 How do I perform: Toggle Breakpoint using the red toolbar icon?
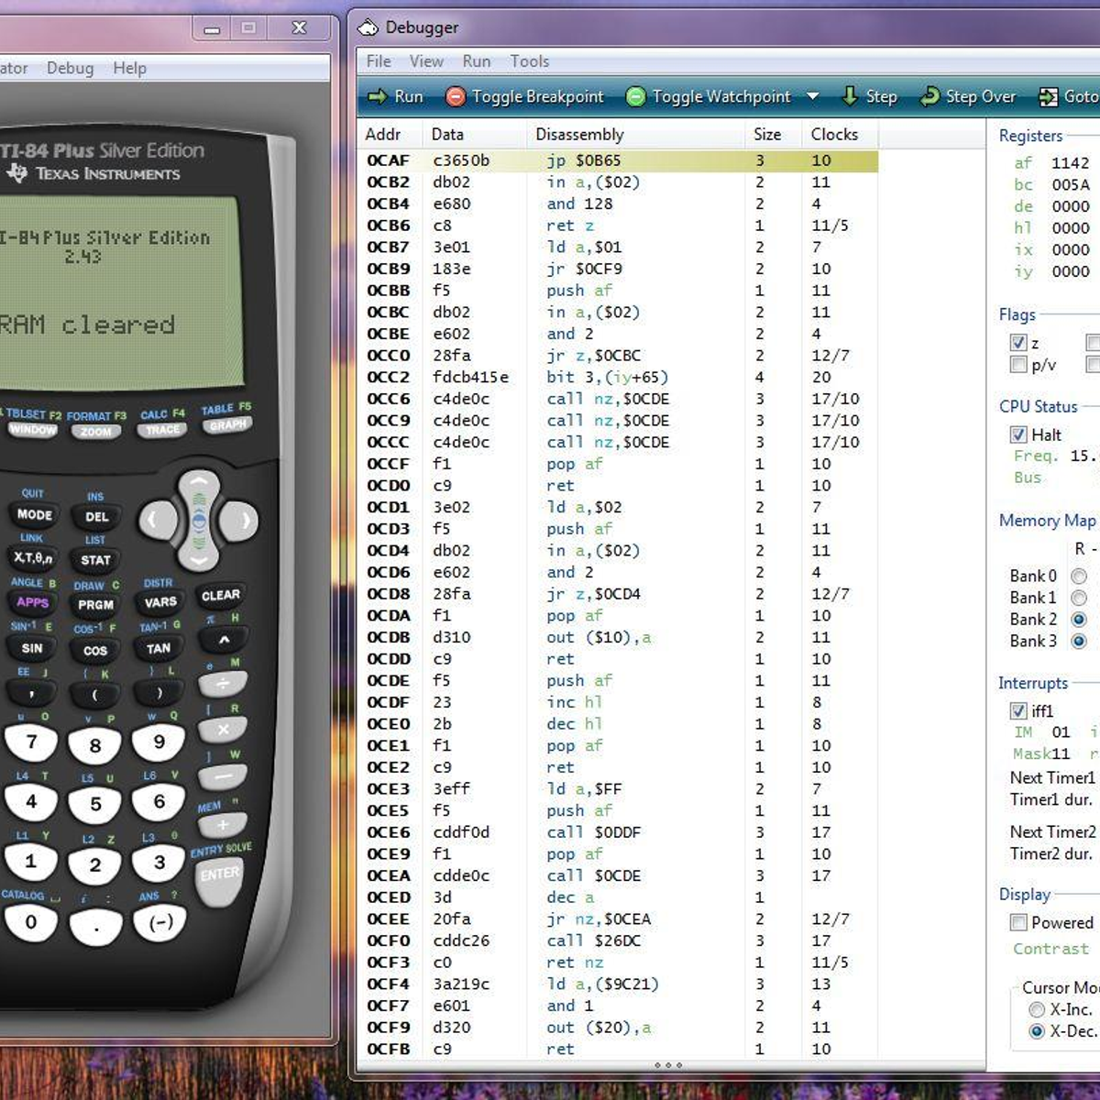point(456,96)
